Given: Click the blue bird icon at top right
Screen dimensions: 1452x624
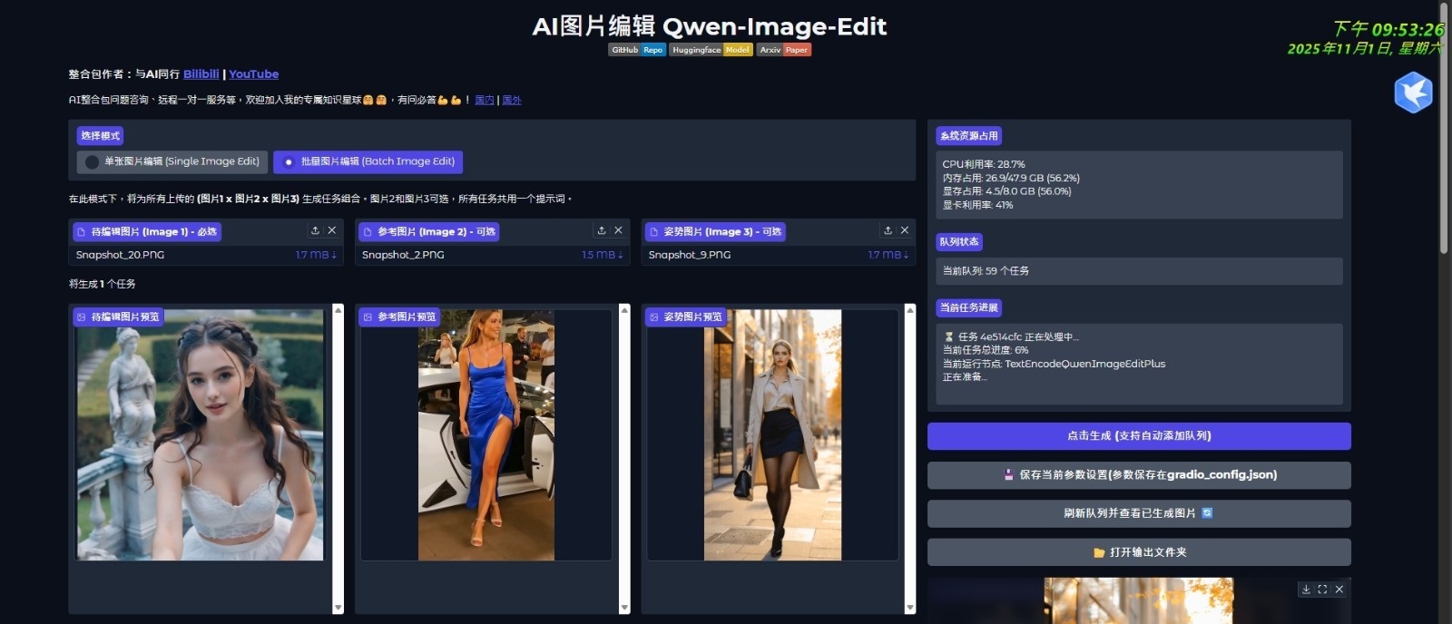Looking at the screenshot, I should 1413,93.
